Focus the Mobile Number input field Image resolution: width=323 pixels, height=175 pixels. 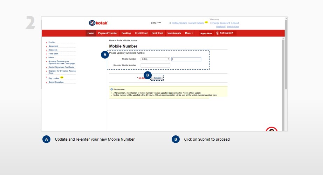click(186, 59)
